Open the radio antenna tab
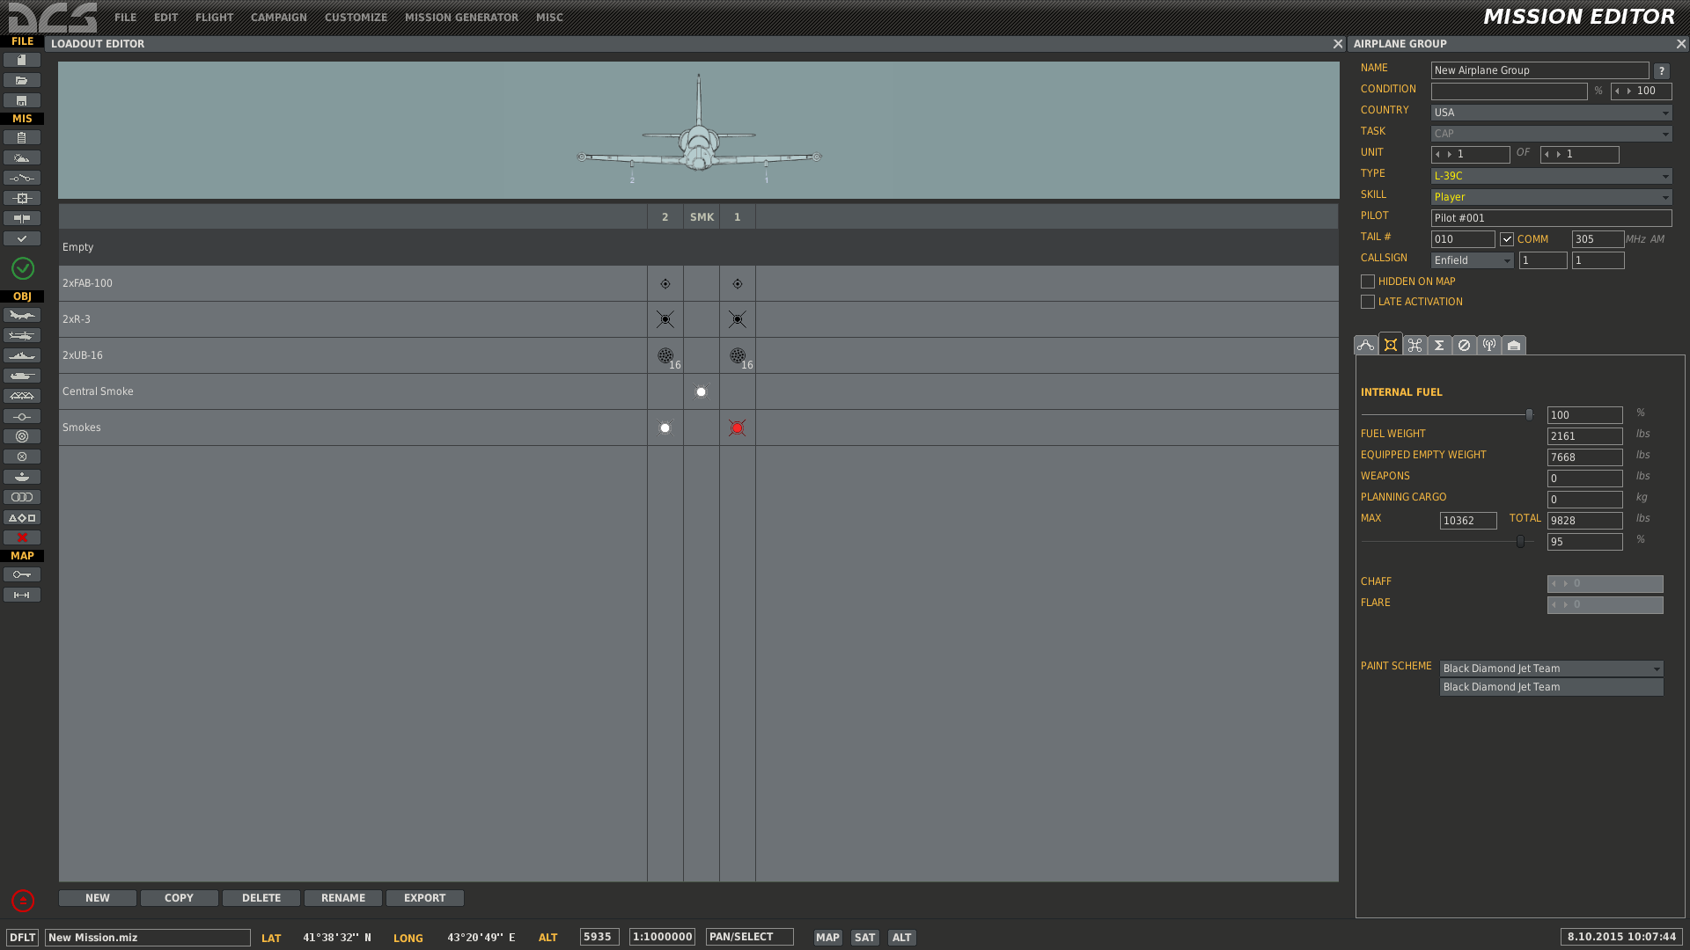The image size is (1690, 950). click(x=1489, y=345)
